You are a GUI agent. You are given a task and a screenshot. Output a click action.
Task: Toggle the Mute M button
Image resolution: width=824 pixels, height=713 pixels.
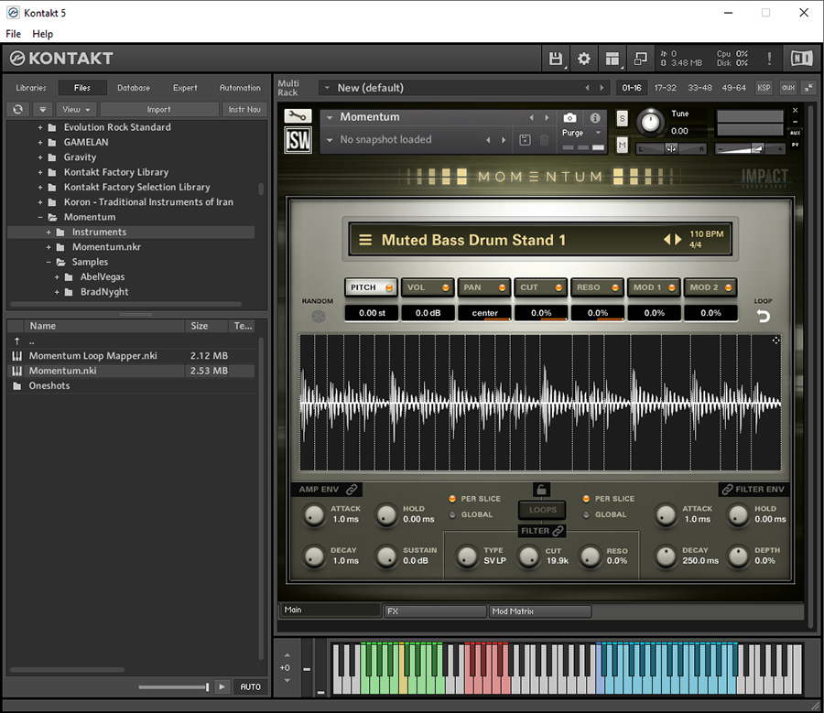tap(623, 145)
